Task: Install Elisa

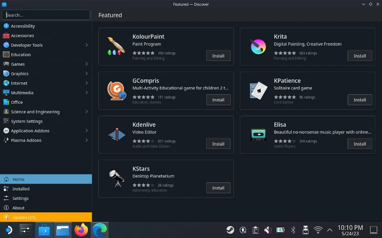Action: coord(360,144)
